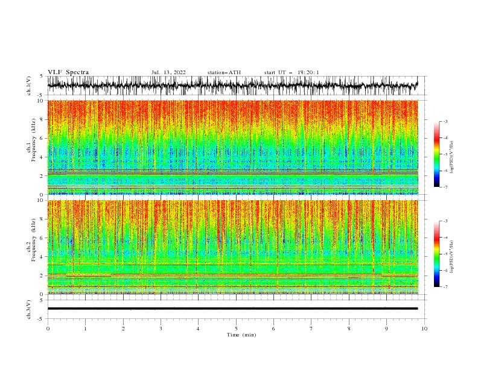Click the 'ch.1(V)' waveform axis label

tap(29, 86)
